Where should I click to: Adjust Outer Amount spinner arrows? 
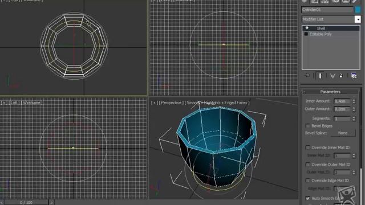(x=354, y=109)
